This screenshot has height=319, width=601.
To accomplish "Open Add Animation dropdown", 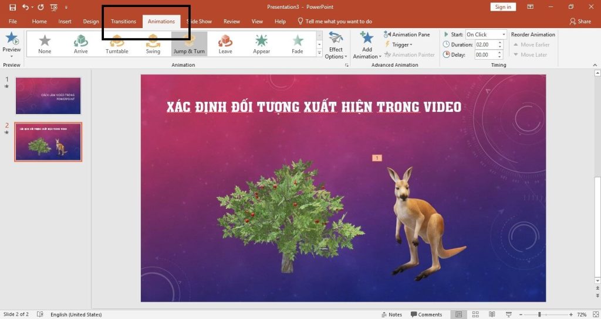I will click(x=367, y=46).
